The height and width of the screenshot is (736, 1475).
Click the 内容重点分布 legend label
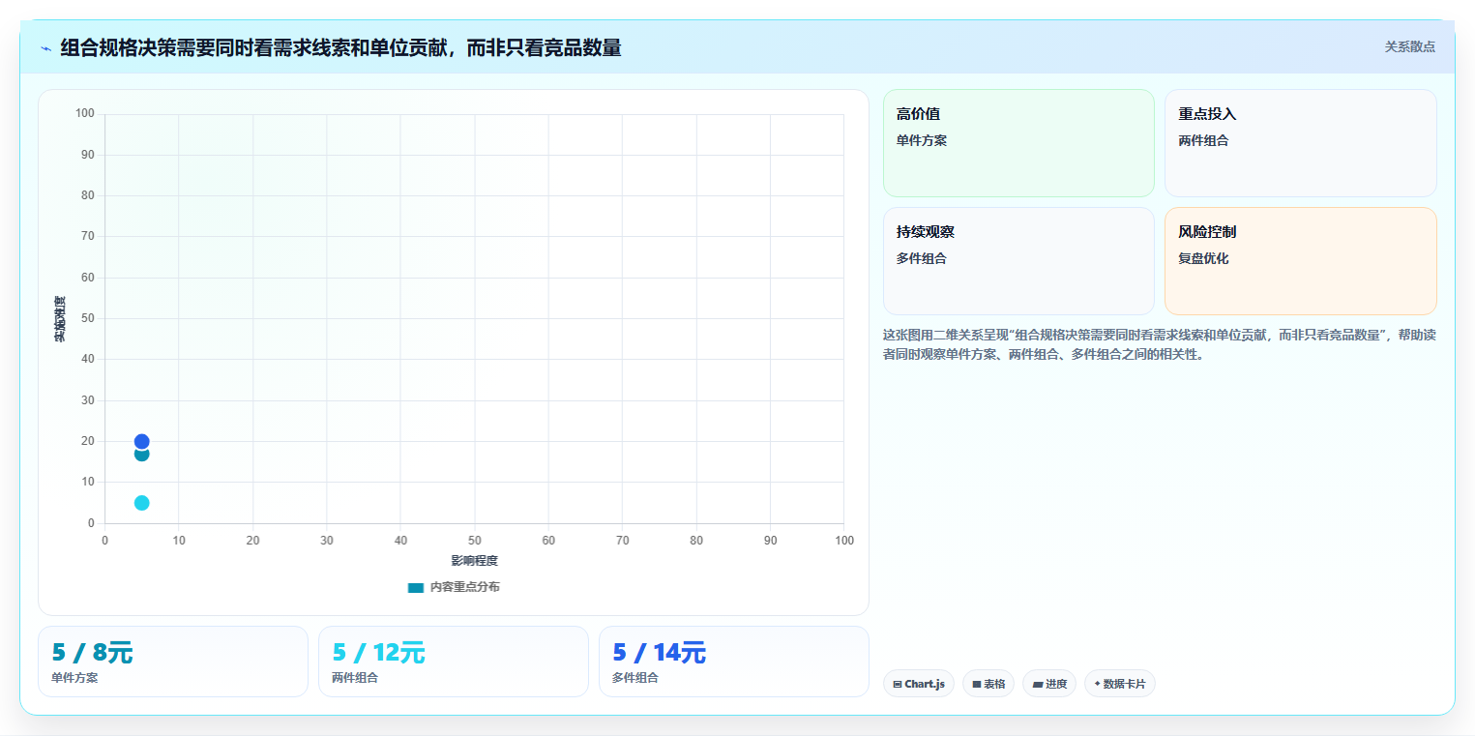pyautogui.click(x=465, y=587)
